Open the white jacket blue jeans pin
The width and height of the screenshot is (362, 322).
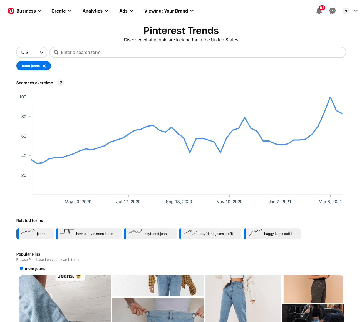243,298
